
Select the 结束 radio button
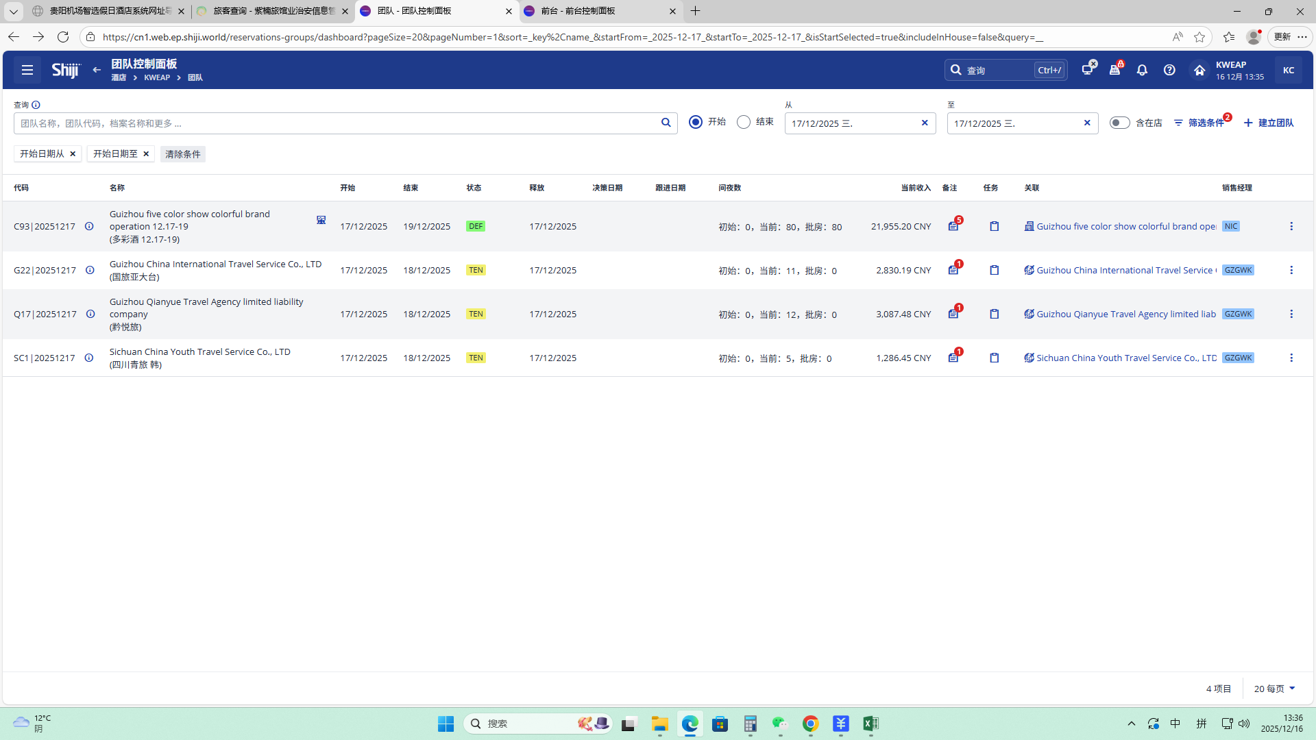coord(744,122)
